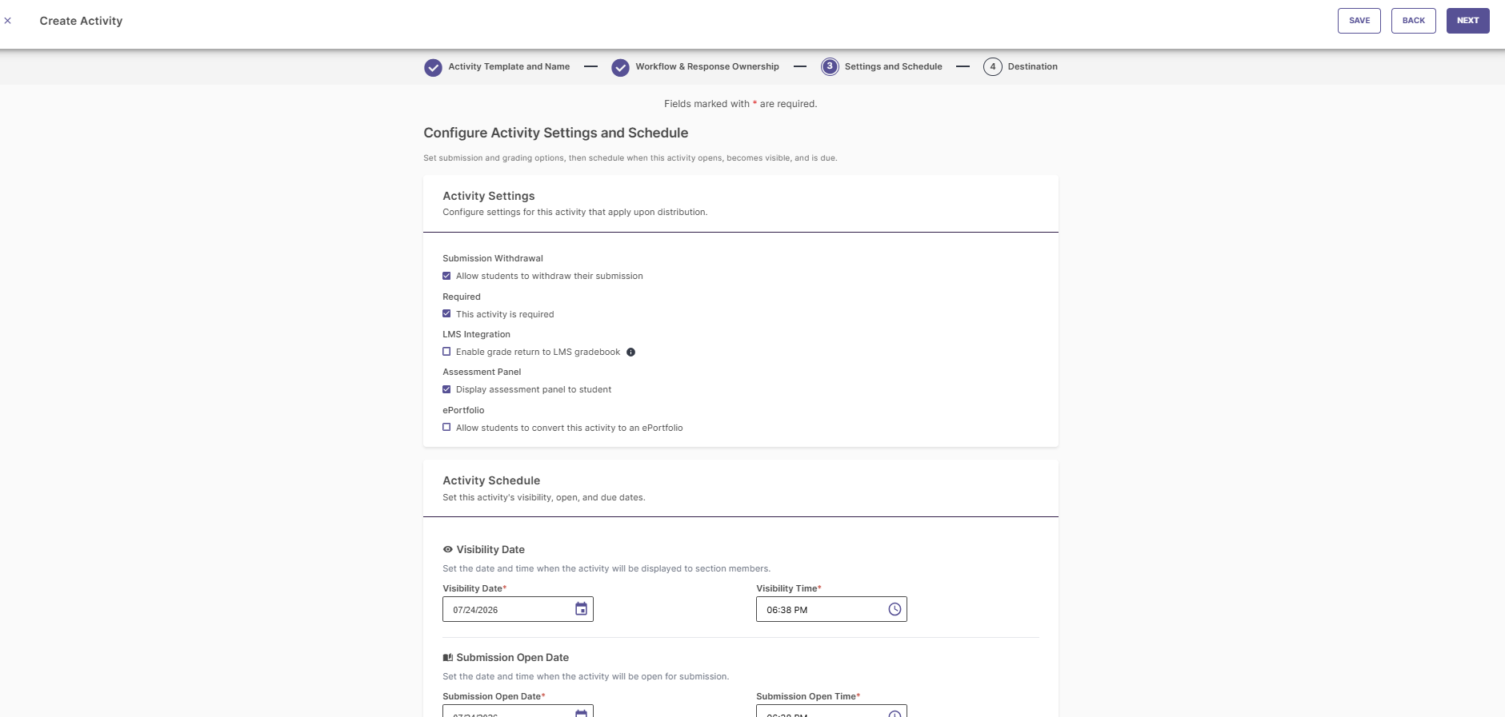This screenshot has width=1505, height=717.
Task: Select the Settings and Schedule step
Action: (894, 66)
